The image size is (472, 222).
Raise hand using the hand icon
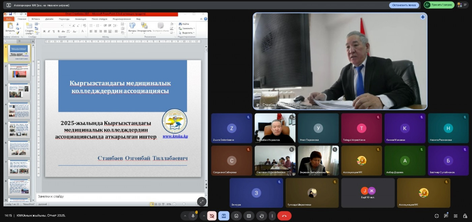[261, 216]
